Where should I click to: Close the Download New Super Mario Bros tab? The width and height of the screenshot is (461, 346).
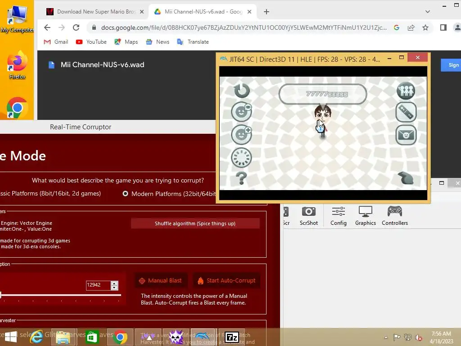(142, 12)
